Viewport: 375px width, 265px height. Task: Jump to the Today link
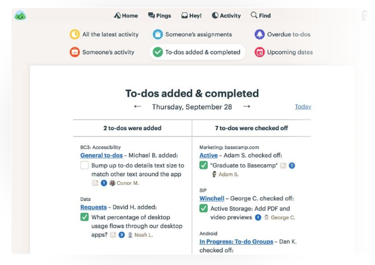303,106
